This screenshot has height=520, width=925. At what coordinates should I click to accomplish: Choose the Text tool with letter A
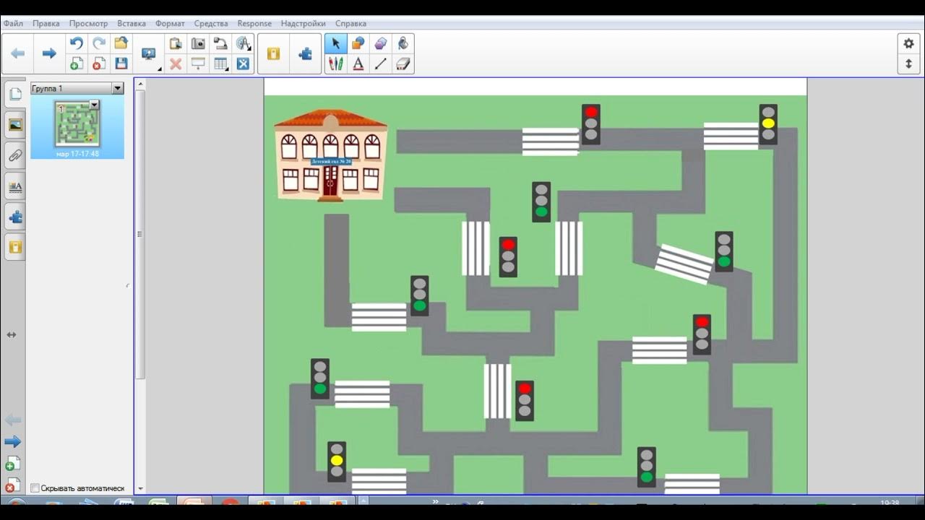[x=358, y=64]
